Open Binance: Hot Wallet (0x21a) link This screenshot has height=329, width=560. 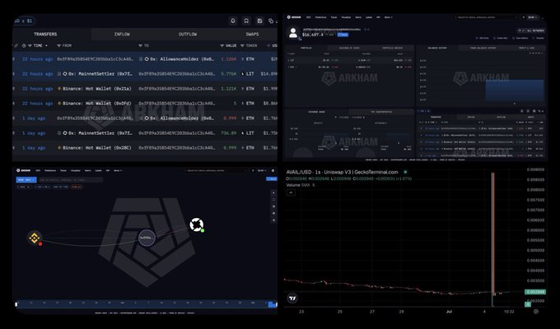97,89
